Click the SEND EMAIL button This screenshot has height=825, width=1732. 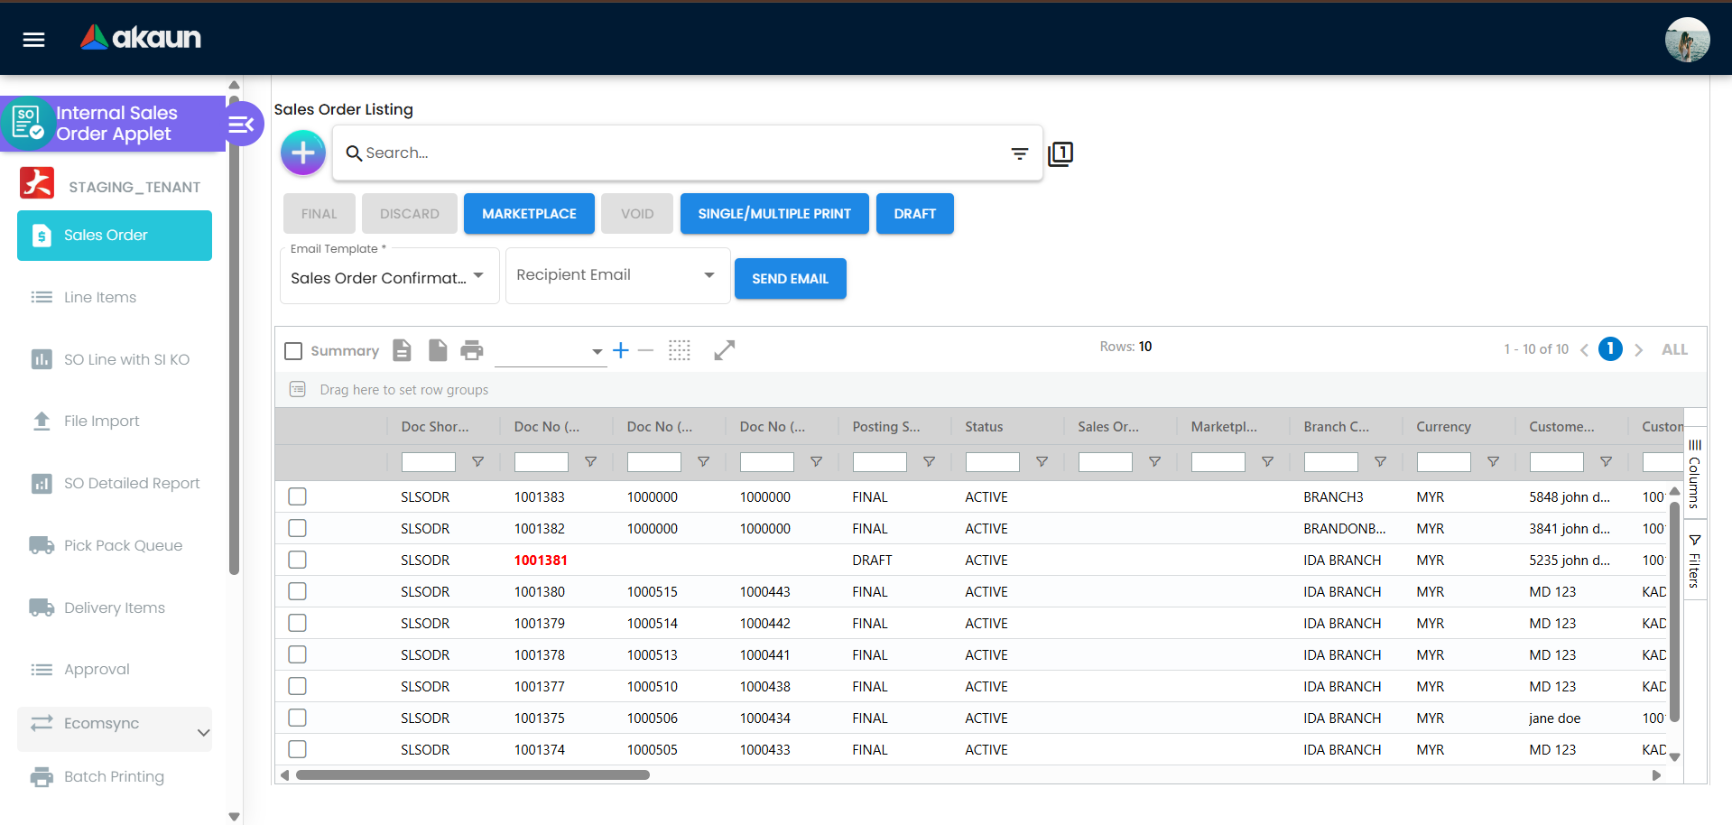[790, 279]
